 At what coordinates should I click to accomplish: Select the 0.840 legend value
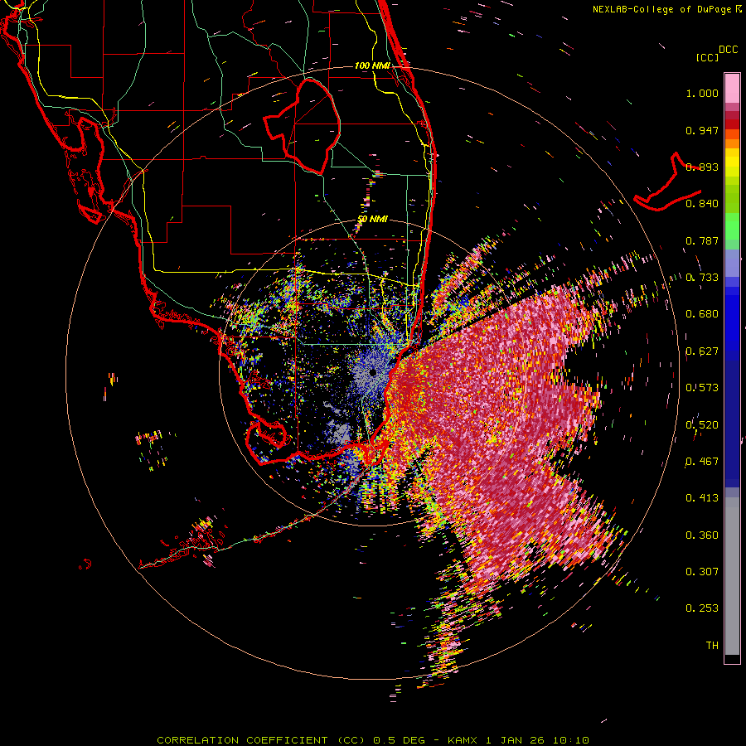702,204
